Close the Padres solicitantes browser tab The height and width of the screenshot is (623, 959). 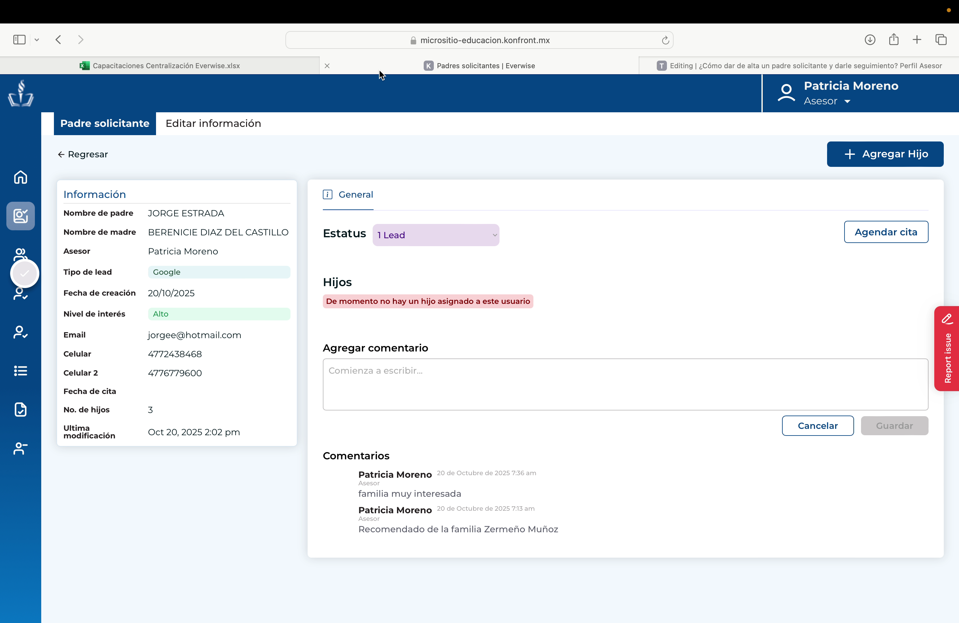click(327, 66)
